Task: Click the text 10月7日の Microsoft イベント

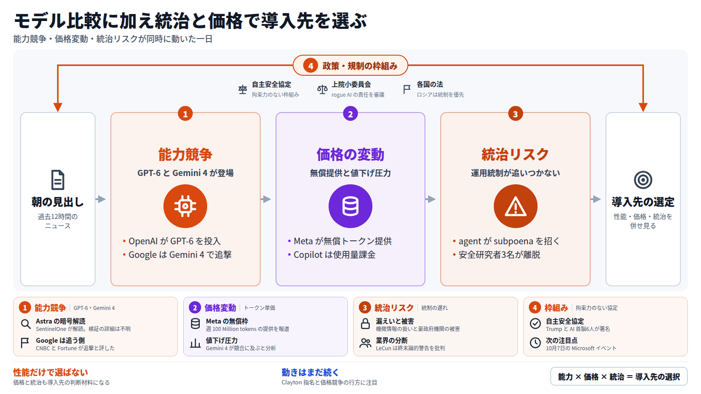Action: tap(581, 348)
